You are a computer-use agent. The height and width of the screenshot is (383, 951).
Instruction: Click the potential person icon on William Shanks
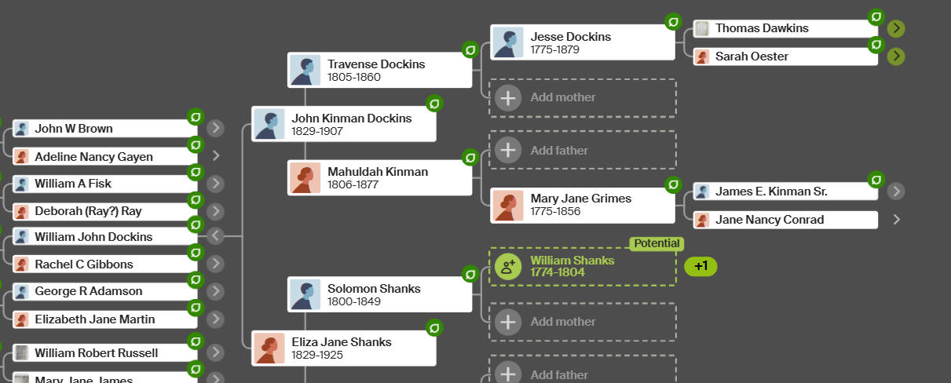click(508, 267)
